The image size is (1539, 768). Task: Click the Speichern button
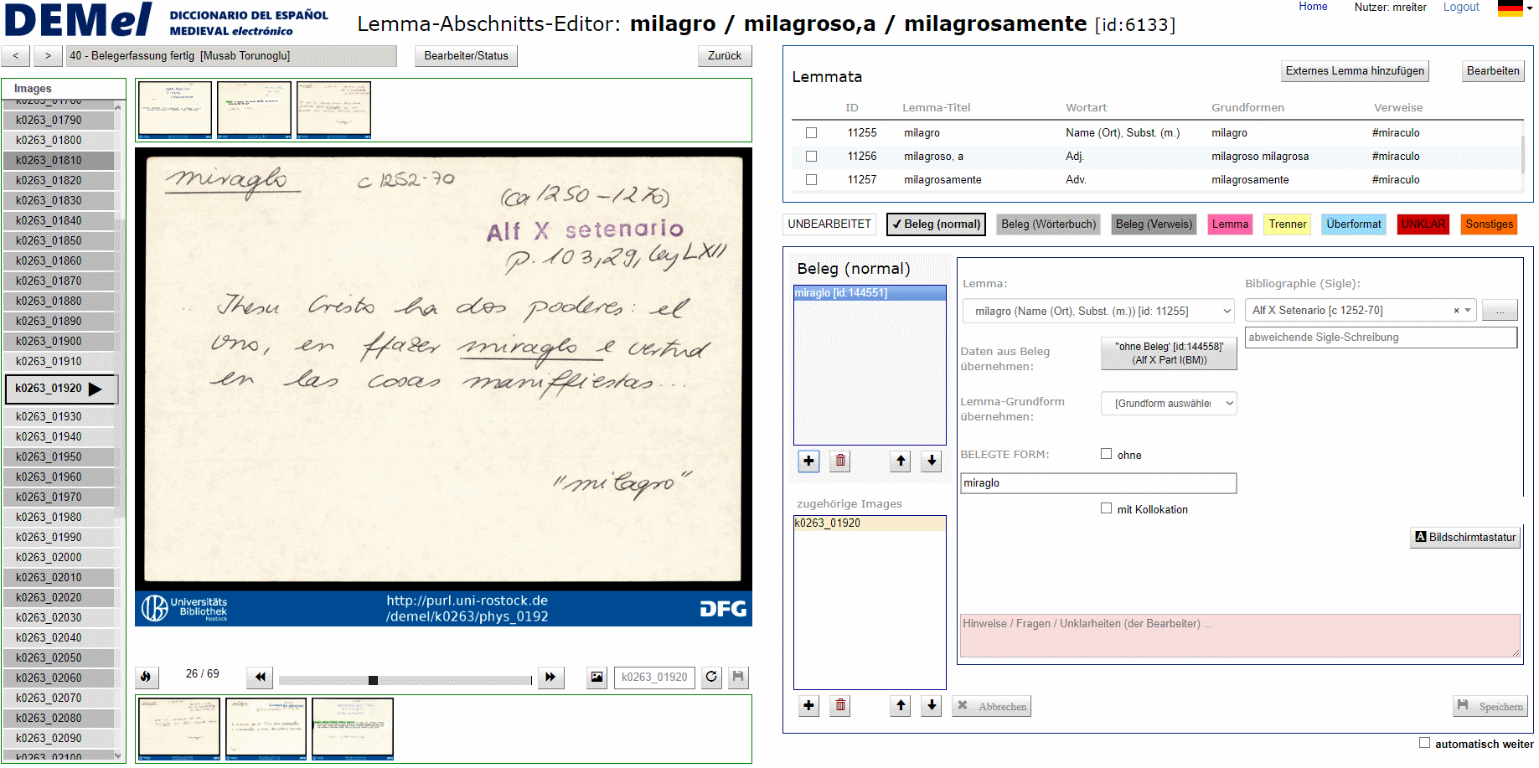pos(1490,706)
